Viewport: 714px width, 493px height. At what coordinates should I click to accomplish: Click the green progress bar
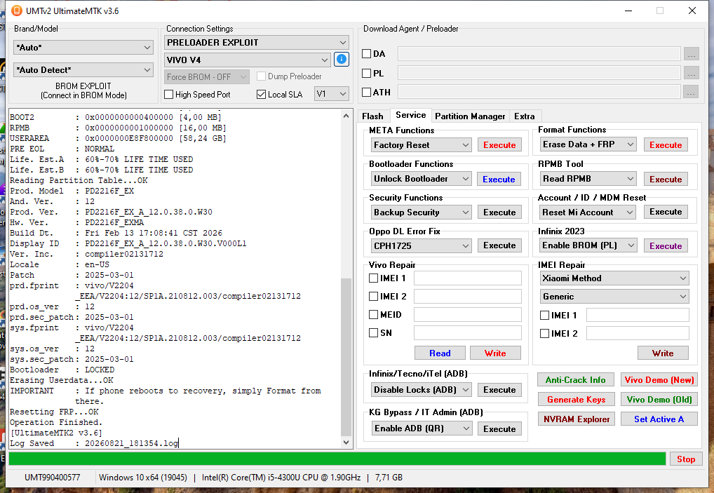coord(337,459)
